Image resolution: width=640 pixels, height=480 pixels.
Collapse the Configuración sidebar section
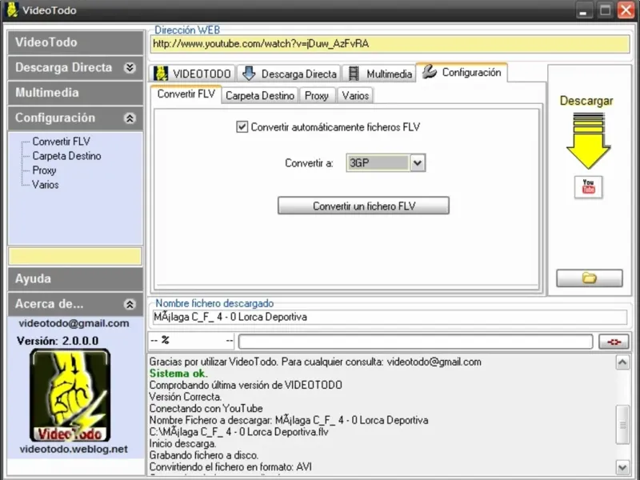(130, 118)
